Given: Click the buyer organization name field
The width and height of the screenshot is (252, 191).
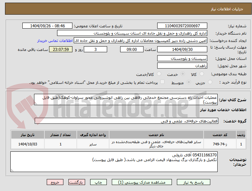Looking at the screenshot, I should pos(132,33).
